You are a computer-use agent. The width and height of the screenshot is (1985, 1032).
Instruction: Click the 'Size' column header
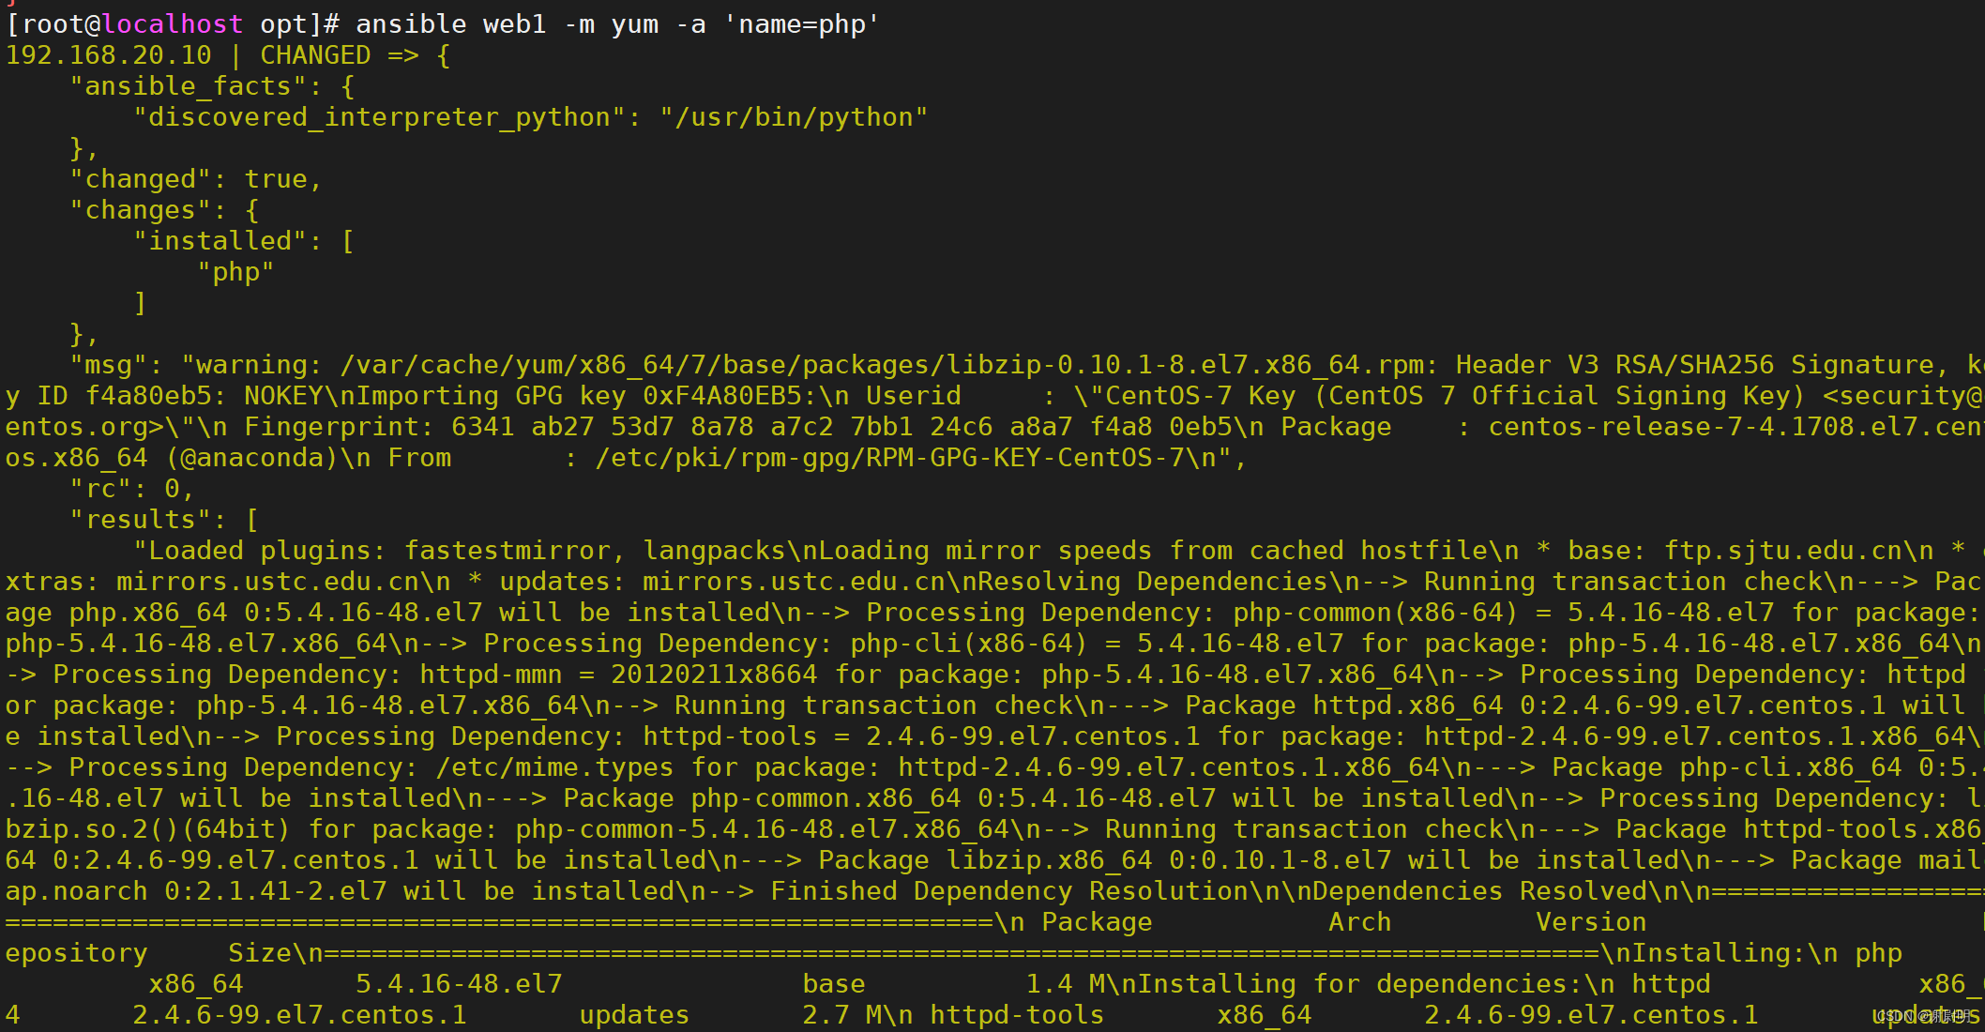point(260,953)
